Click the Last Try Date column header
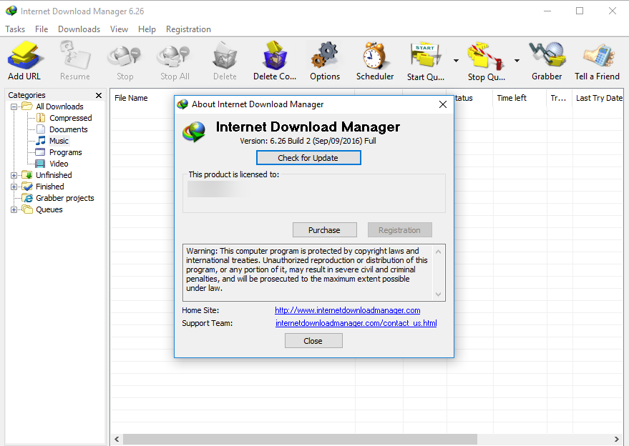Screen dimensions: 629x446 598,98
